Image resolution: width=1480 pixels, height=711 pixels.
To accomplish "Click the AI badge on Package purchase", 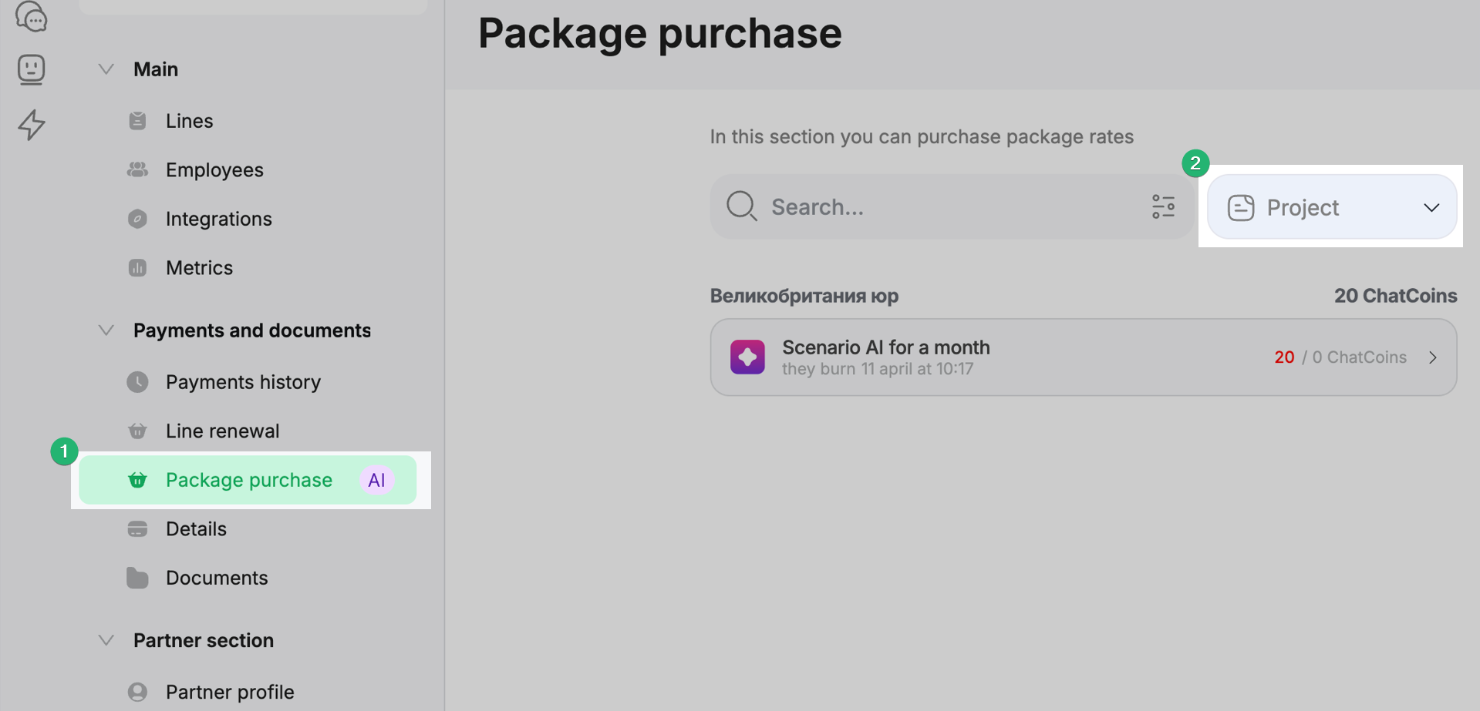I will click(376, 480).
